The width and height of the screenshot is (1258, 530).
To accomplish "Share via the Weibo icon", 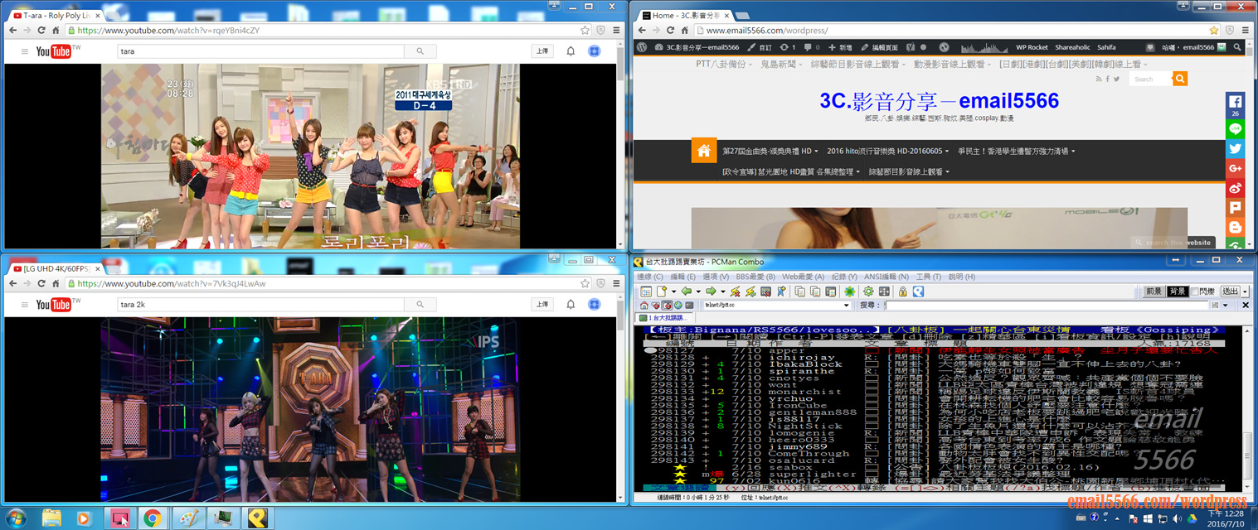I will [1236, 188].
